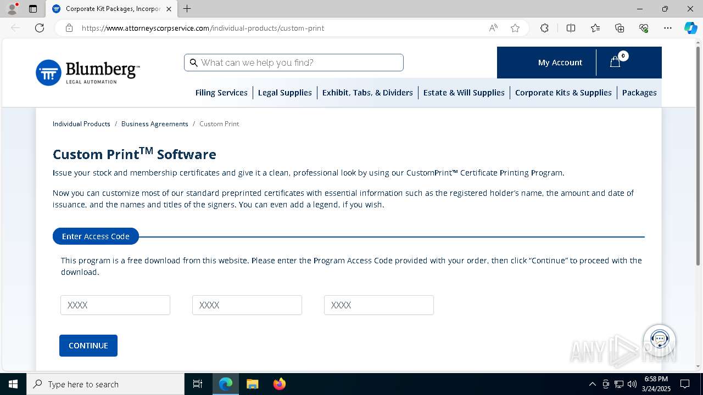The height and width of the screenshot is (395, 703).
Task: View site information lock icon
Action: coord(69,28)
